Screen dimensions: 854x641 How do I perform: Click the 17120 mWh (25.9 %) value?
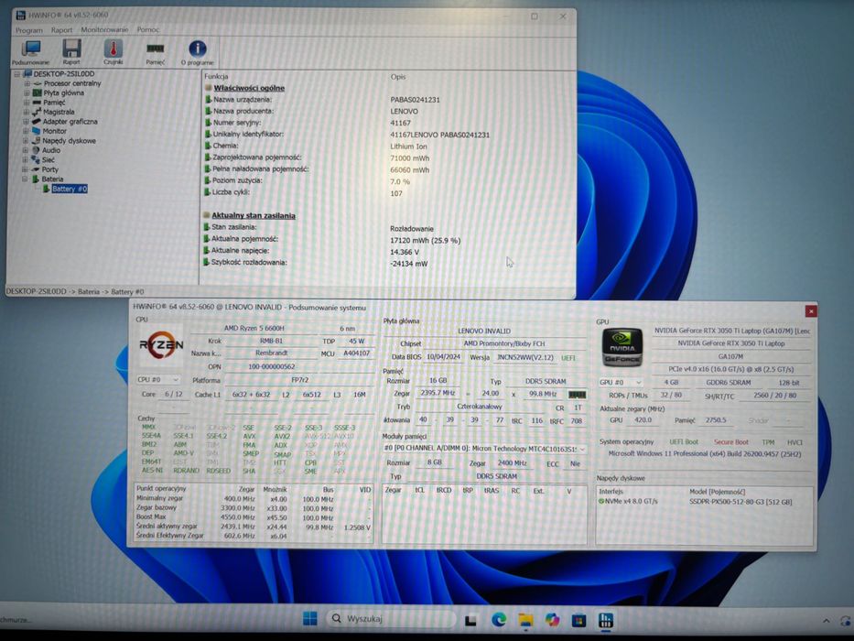click(425, 240)
